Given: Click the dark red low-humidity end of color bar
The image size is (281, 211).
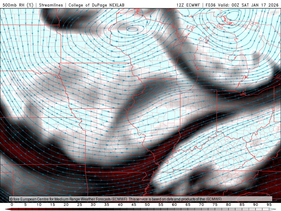Looking at the screenshot, I should 8,209.
